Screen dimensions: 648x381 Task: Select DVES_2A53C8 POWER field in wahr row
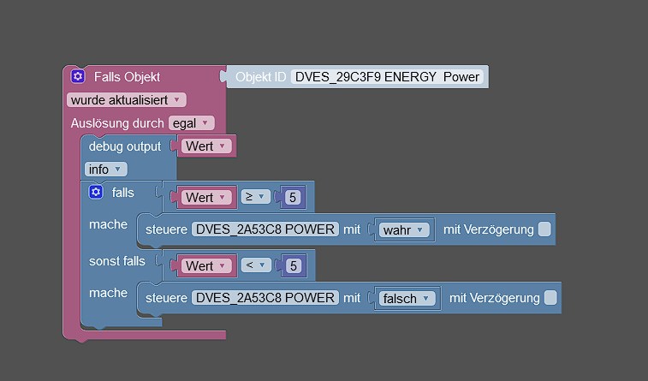(265, 229)
